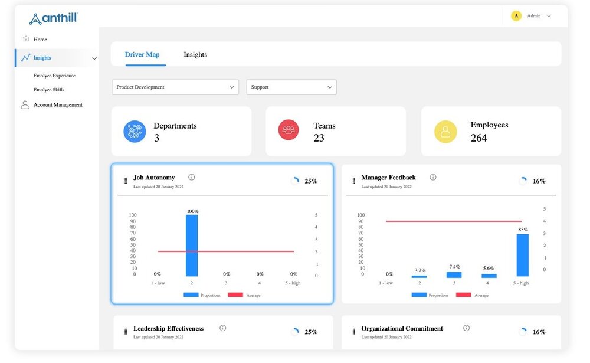Select the Driver Map tab

pos(142,55)
